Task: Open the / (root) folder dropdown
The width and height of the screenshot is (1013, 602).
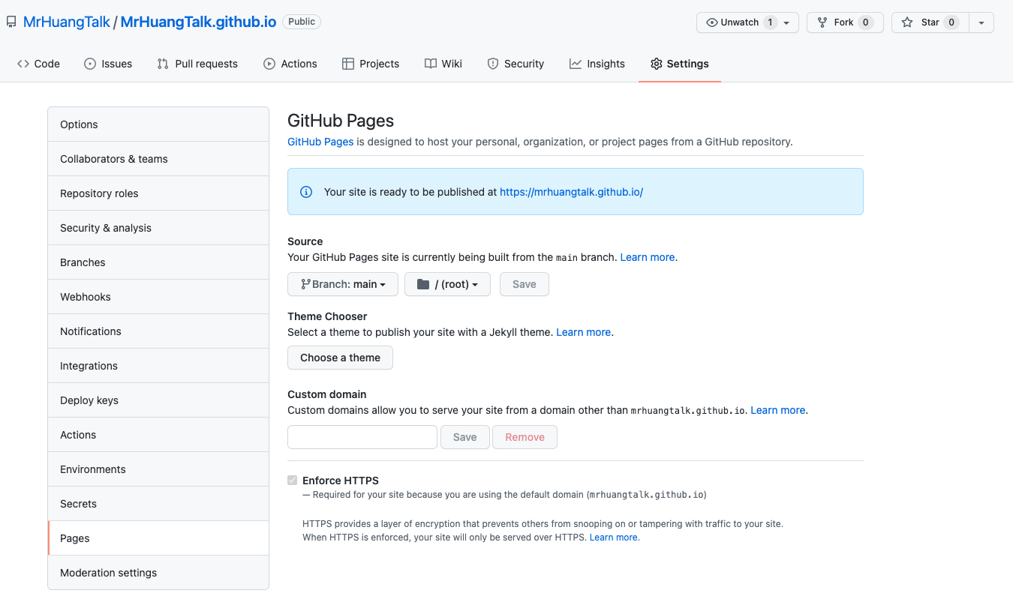Action: (447, 284)
